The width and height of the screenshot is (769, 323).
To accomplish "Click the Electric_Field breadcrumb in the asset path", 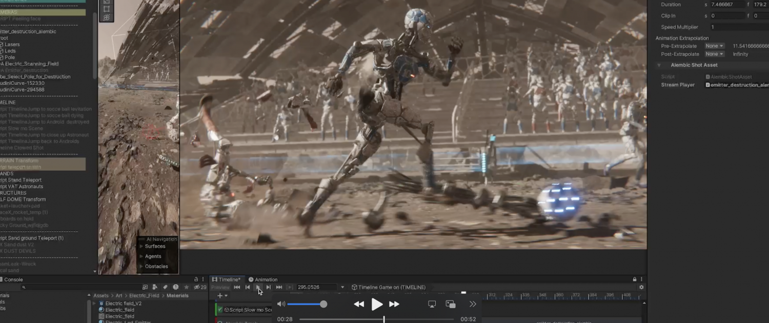I will [144, 295].
